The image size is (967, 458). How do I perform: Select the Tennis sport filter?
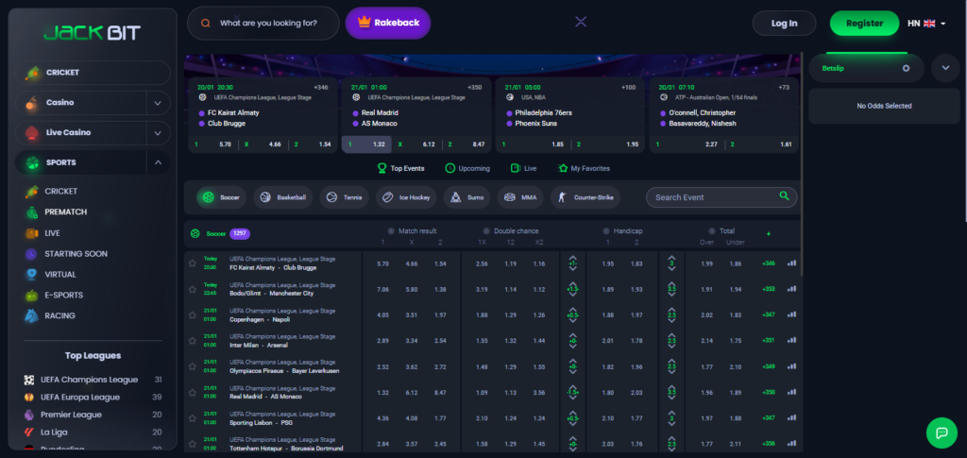coord(344,197)
